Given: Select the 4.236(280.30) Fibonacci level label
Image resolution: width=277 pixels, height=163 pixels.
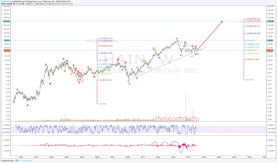Looking at the screenshot, I should point(253,19).
